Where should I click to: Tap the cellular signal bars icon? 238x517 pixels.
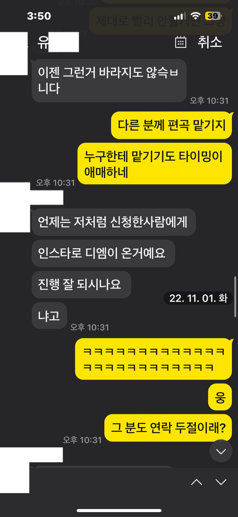(180, 16)
